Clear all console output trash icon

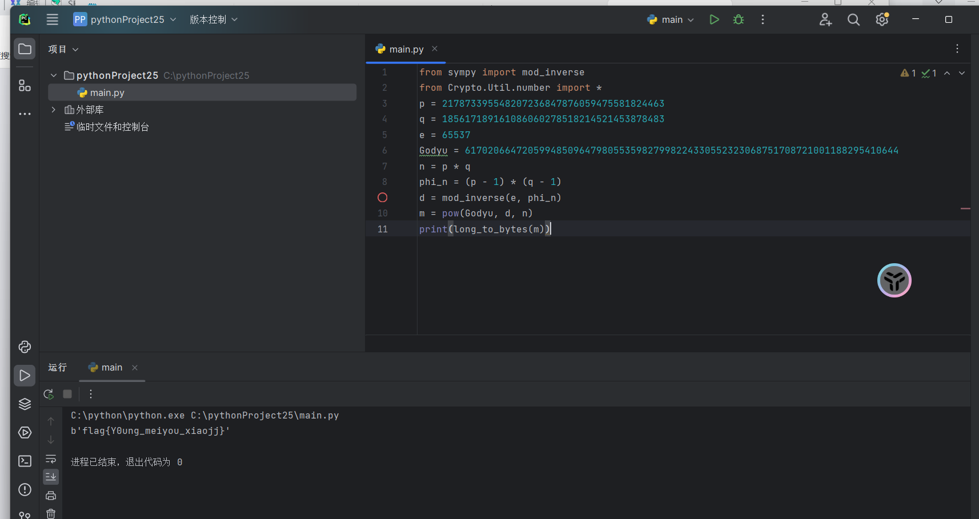click(51, 513)
